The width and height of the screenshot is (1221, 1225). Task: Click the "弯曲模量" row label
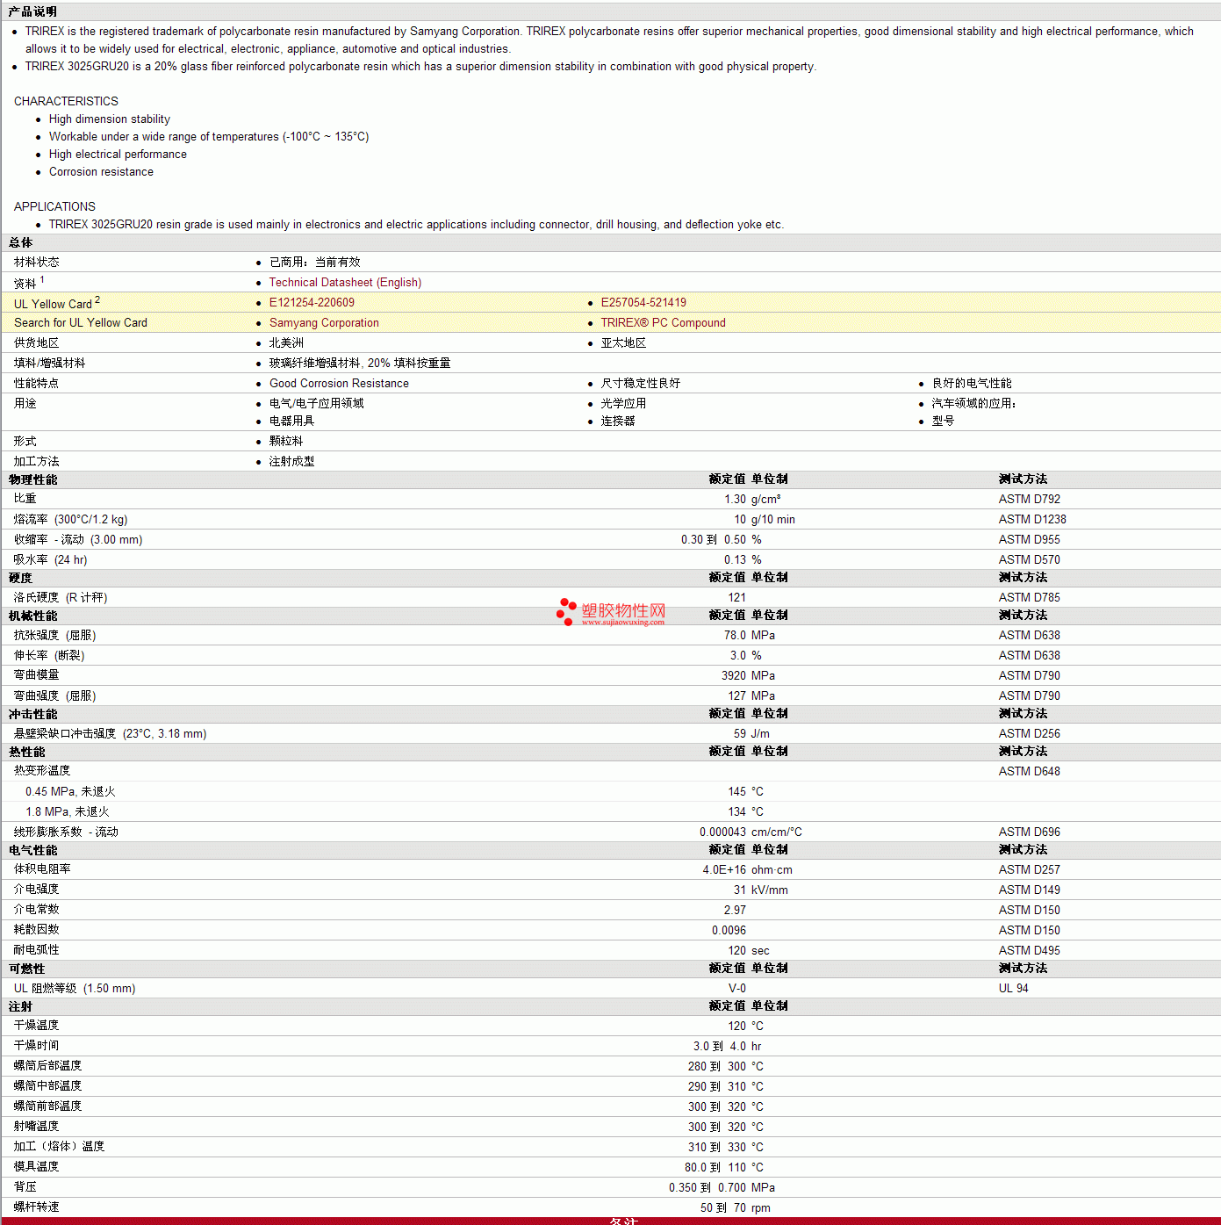(37, 676)
